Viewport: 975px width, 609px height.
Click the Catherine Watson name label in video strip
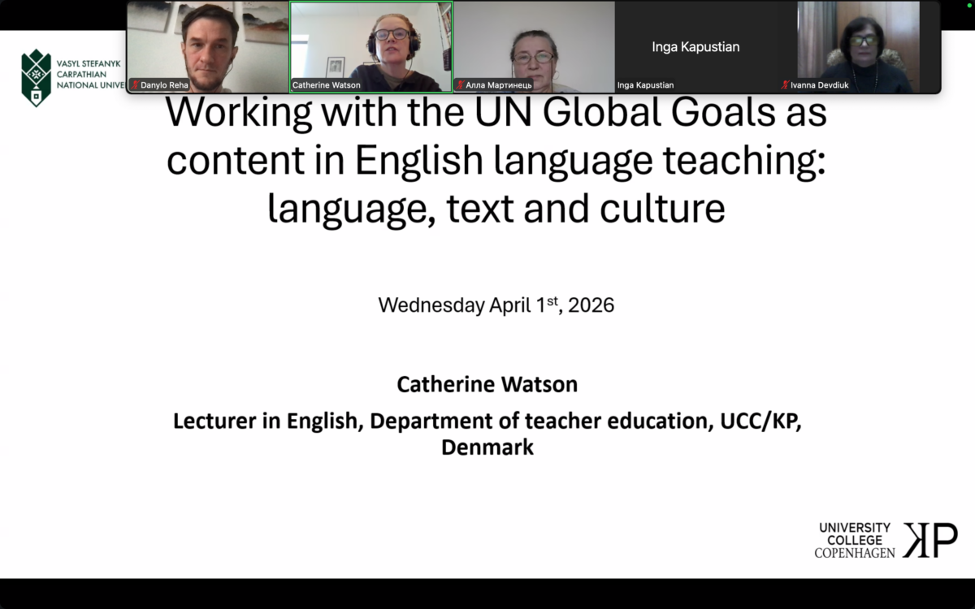tap(327, 85)
